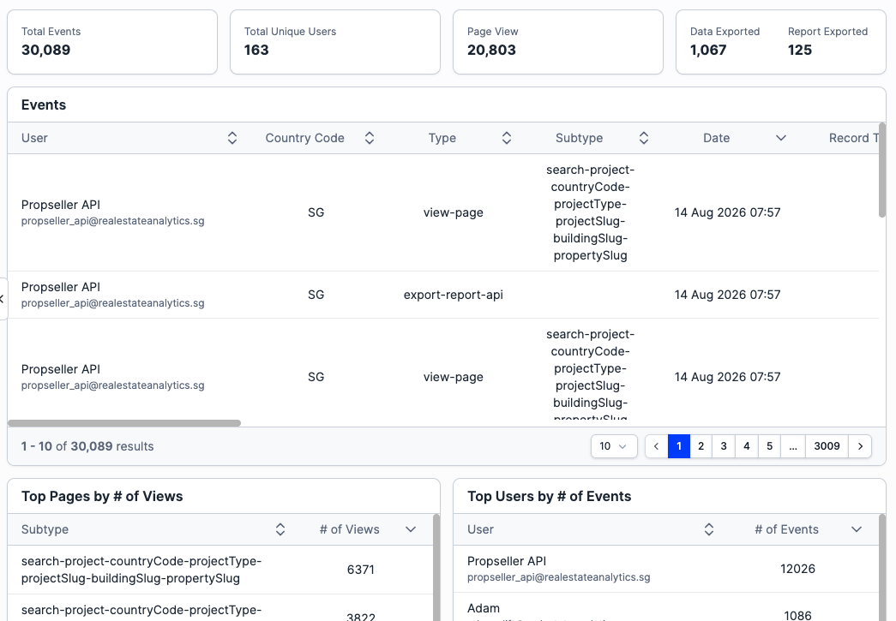Click pagination ellipsis to skip pages
This screenshot has height=621, width=896.
792,446
